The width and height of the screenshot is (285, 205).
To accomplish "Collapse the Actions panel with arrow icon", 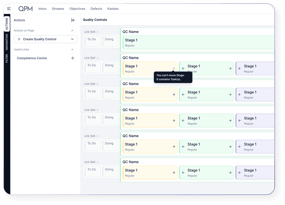I will (73, 20).
